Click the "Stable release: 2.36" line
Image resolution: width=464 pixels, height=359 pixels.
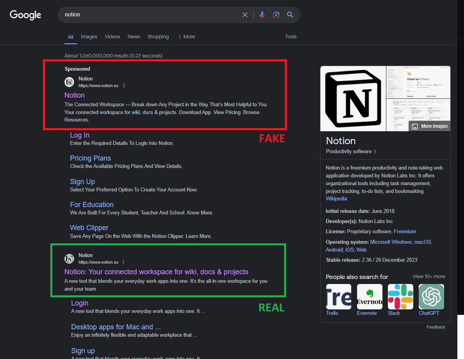pyautogui.click(x=372, y=260)
